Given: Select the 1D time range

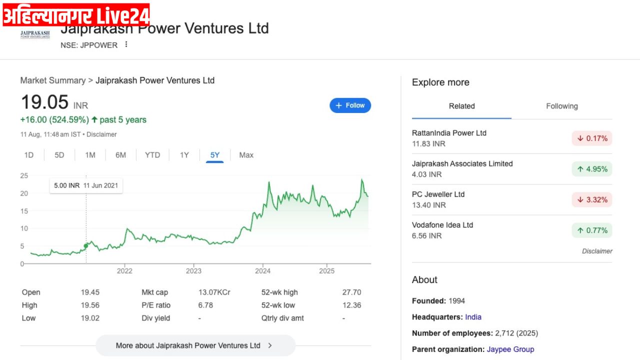Looking at the screenshot, I should 29,155.
